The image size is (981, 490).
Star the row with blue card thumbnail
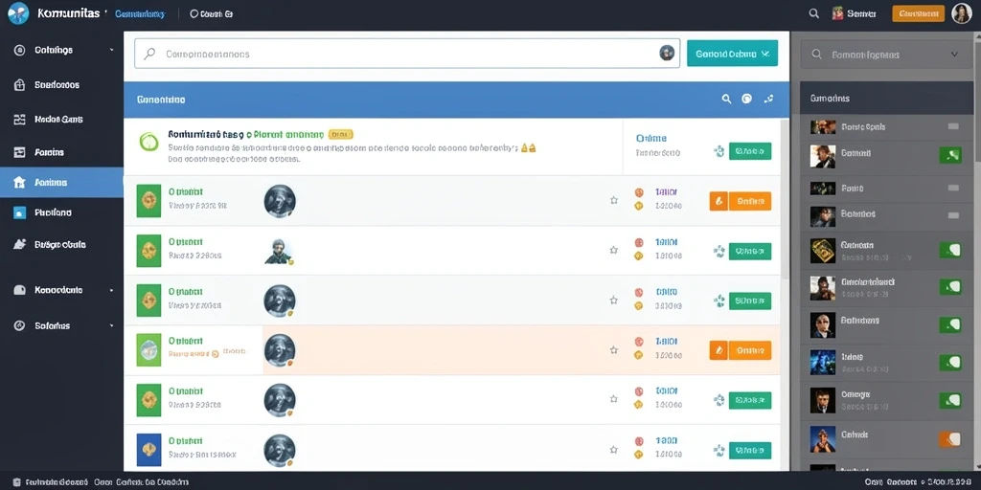tap(614, 450)
